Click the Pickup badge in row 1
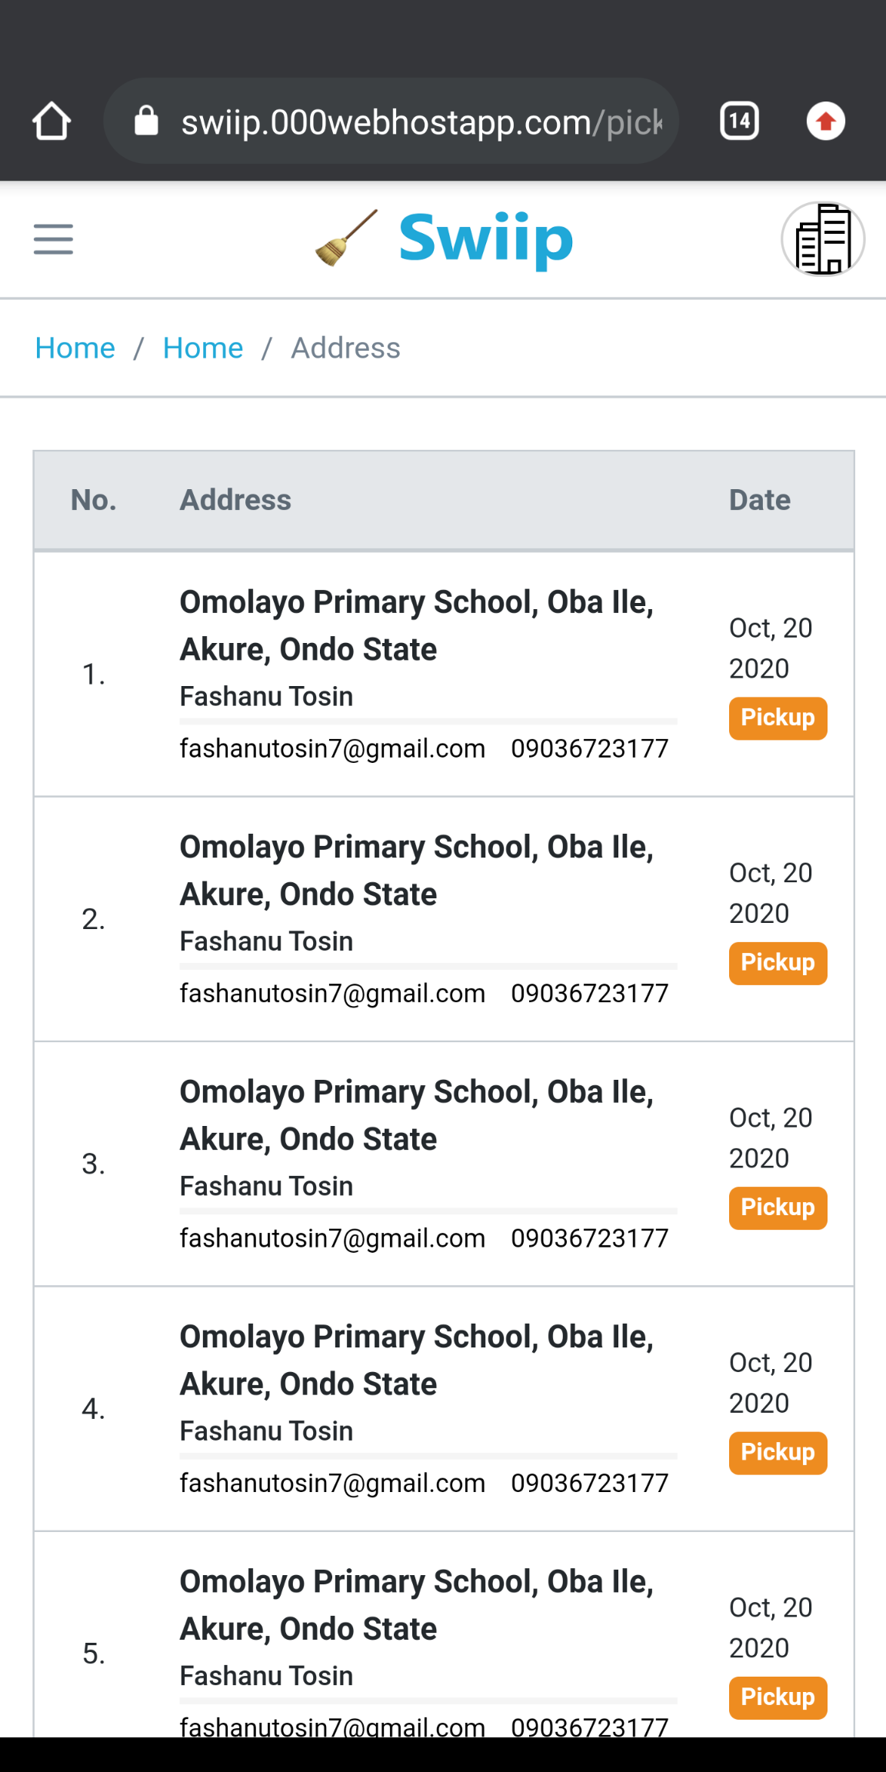 tap(778, 718)
